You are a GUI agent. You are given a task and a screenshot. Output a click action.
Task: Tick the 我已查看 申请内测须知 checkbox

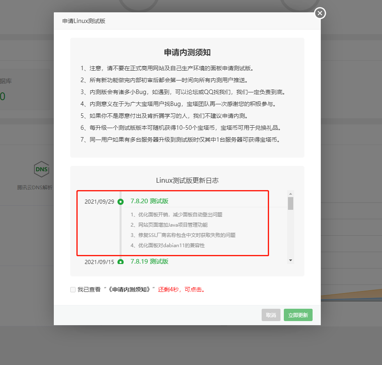[x=73, y=289]
